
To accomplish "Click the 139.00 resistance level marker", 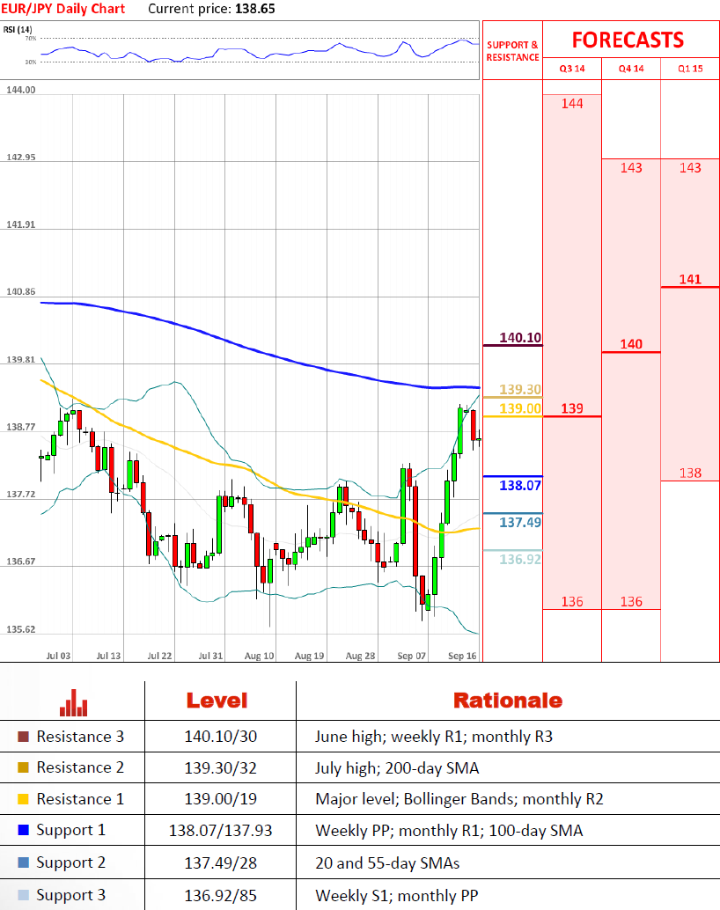I will point(520,408).
